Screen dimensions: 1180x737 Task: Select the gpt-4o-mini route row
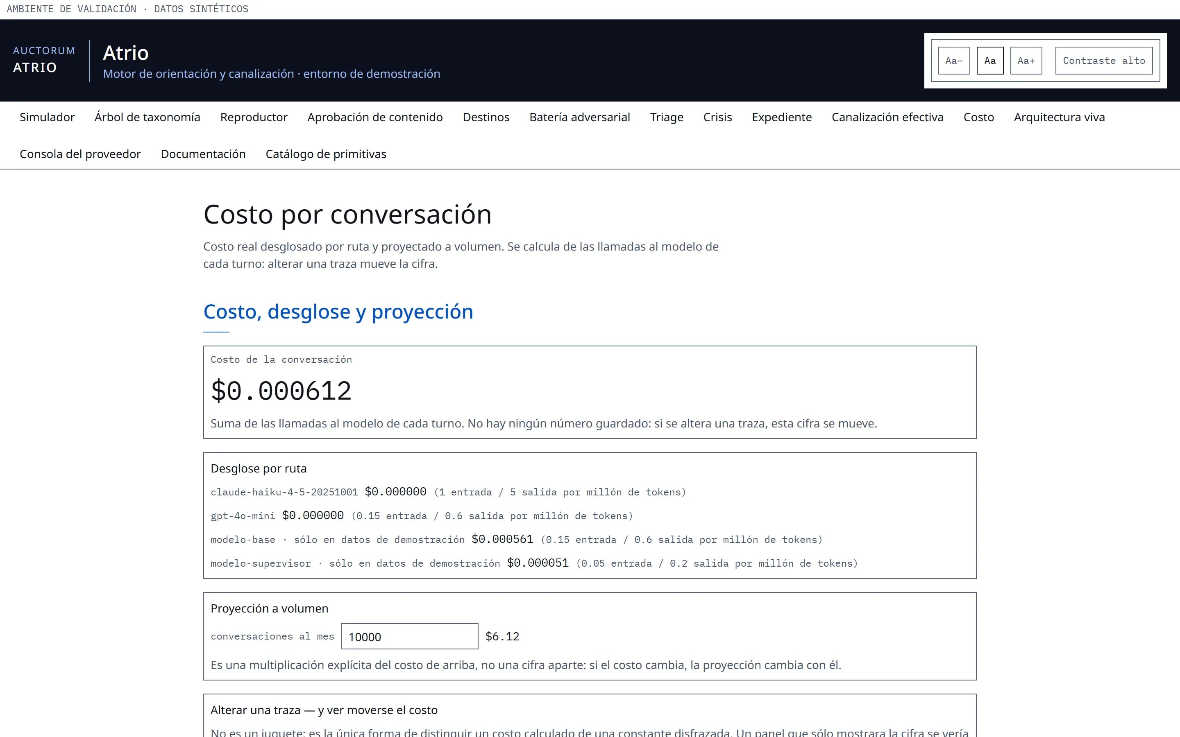tap(422, 516)
